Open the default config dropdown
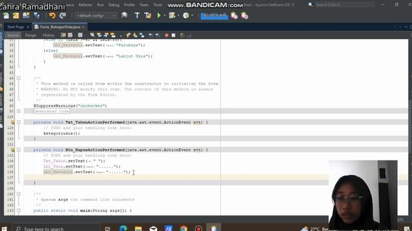The width and height of the screenshot is (412, 231). click(96, 15)
